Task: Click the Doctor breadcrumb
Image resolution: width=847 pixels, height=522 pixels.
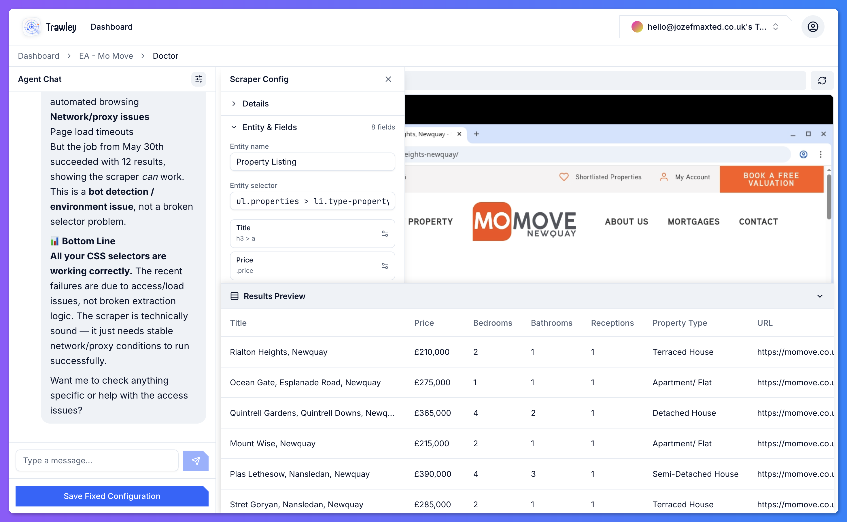Action: point(165,56)
